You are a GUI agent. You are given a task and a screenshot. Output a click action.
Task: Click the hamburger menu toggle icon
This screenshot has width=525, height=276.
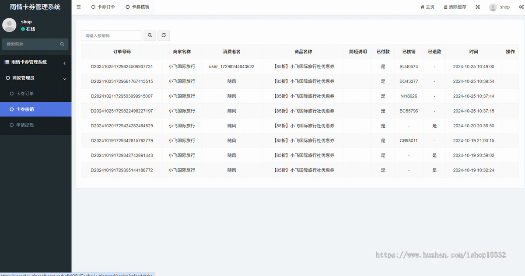[x=78, y=7]
